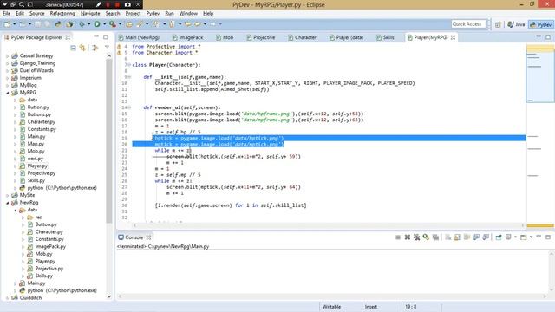555x312 pixels.
Task: Minimize the PyDev Package Explorer view
Action: click(x=96, y=36)
